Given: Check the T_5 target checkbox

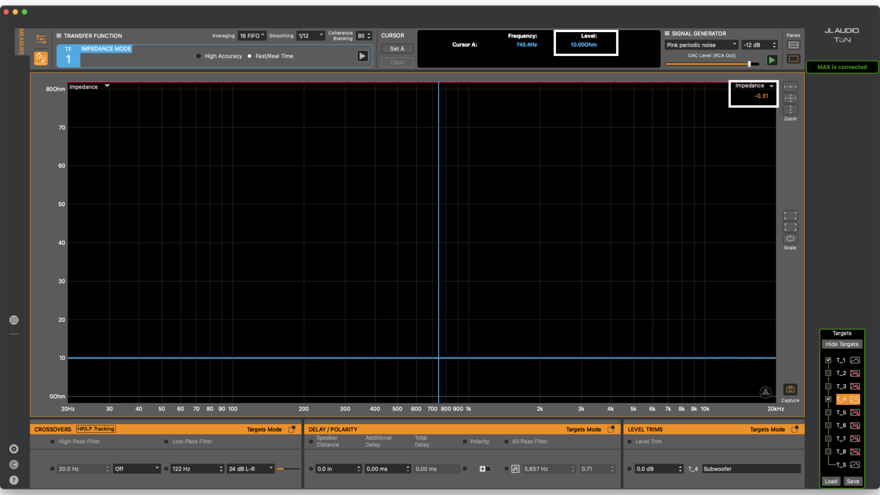Looking at the screenshot, I should (x=828, y=412).
